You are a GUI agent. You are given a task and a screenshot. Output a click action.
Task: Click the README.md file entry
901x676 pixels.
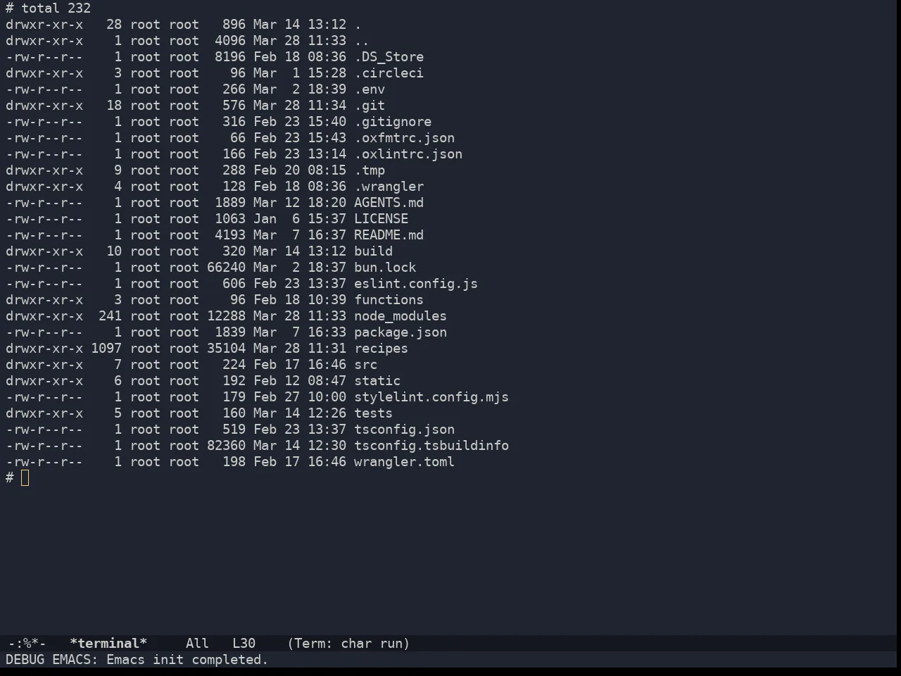pyautogui.click(x=389, y=235)
